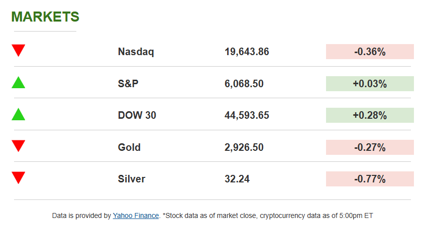Click the S&P +0.03% change badge
426x226 pixels.
point(370,84)
